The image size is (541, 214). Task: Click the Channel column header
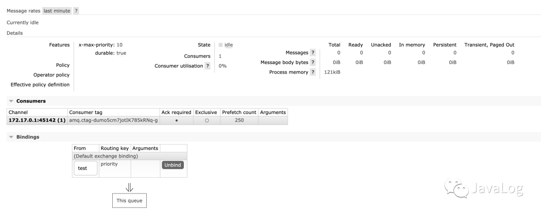18,112
